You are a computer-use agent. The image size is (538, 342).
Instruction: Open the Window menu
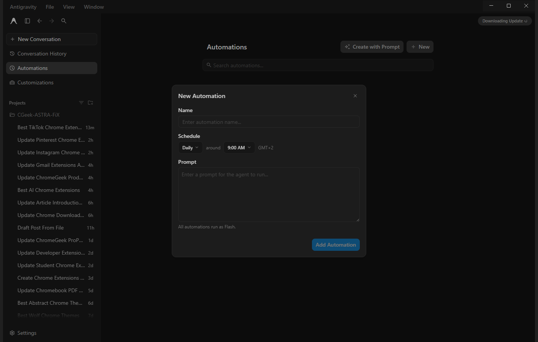(x=94, y=7)
